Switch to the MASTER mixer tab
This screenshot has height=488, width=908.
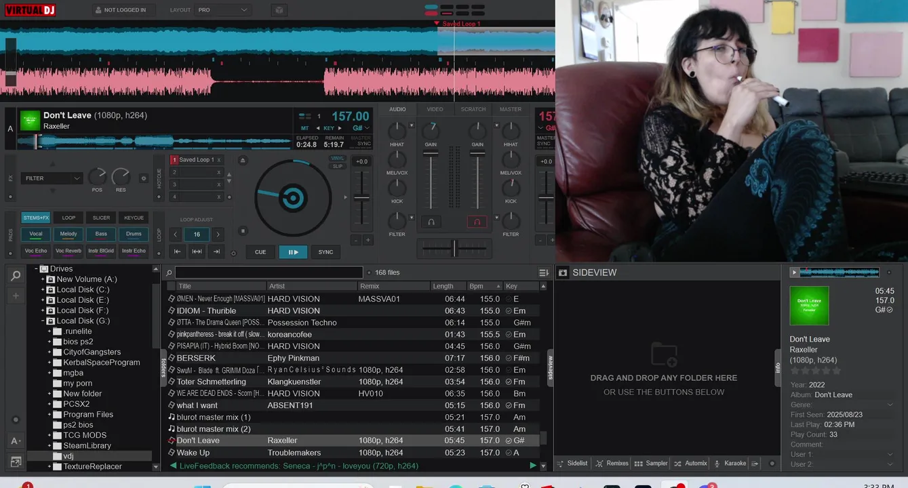[511, 109]
